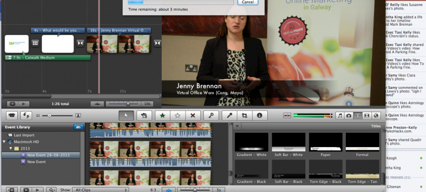The image size is (426, 192).
Task: Toggle blue waveform button in event browser
Action: [169, 190]
